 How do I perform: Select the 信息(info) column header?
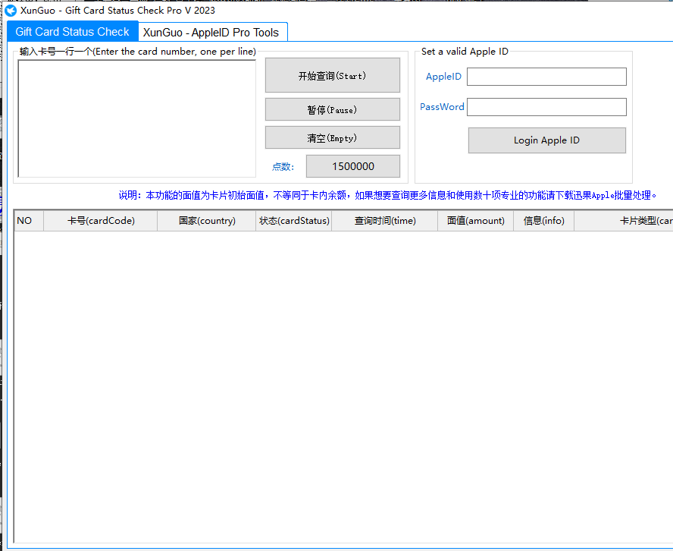[543, 221]
